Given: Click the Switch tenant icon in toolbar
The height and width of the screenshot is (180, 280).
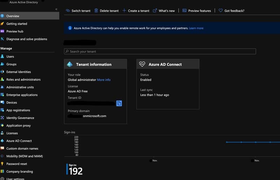Looking at the screenshot, I should tap(68, 10).
